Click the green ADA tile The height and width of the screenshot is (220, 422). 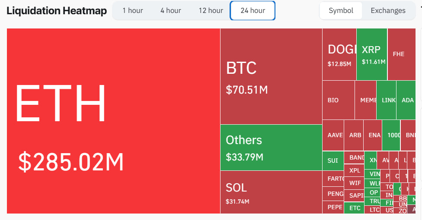tap(406, 100)
